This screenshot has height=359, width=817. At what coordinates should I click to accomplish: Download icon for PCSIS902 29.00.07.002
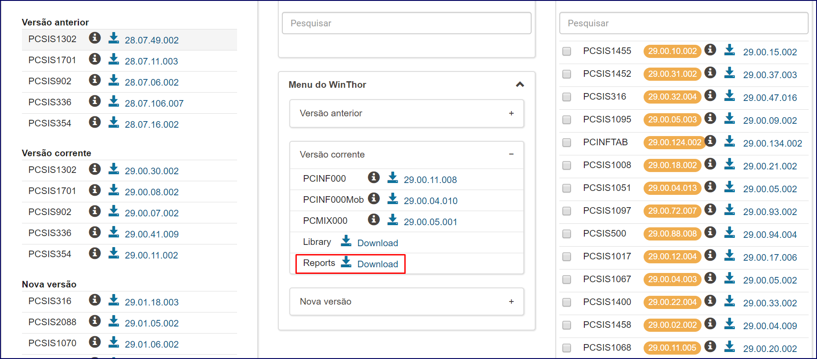[x=114, y=211]
